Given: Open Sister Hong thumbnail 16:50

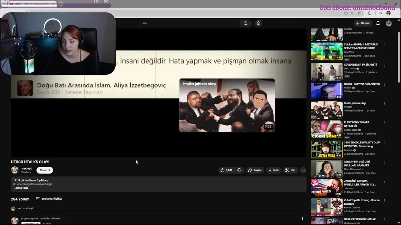Looking at the screenshot, I should pyautogui.click(x=326, y=149).
